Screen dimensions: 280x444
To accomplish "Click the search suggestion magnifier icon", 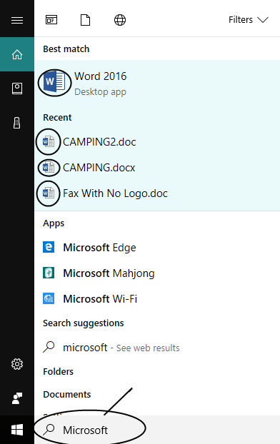I will click(49, 347).
